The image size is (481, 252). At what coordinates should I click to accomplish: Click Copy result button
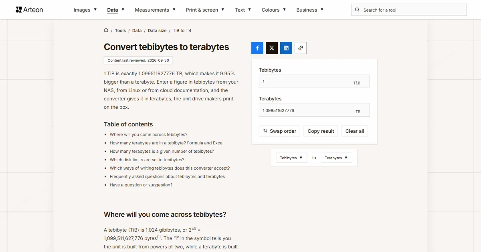(321, 131)
